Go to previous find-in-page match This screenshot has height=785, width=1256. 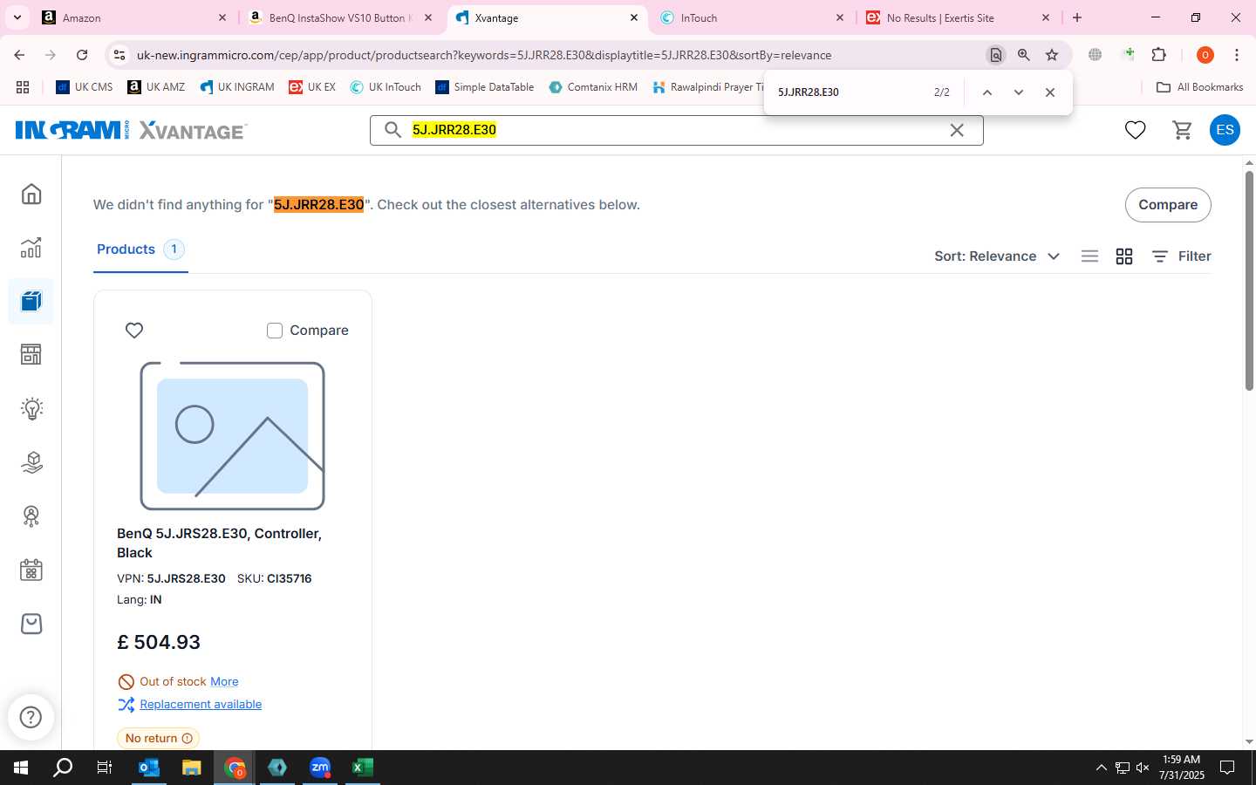coord(987,92)
